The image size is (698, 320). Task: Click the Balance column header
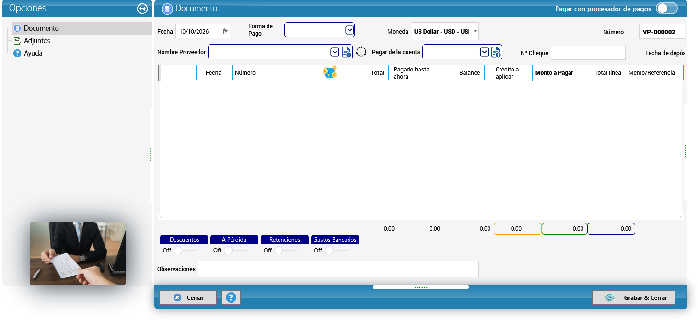point(459,73)
